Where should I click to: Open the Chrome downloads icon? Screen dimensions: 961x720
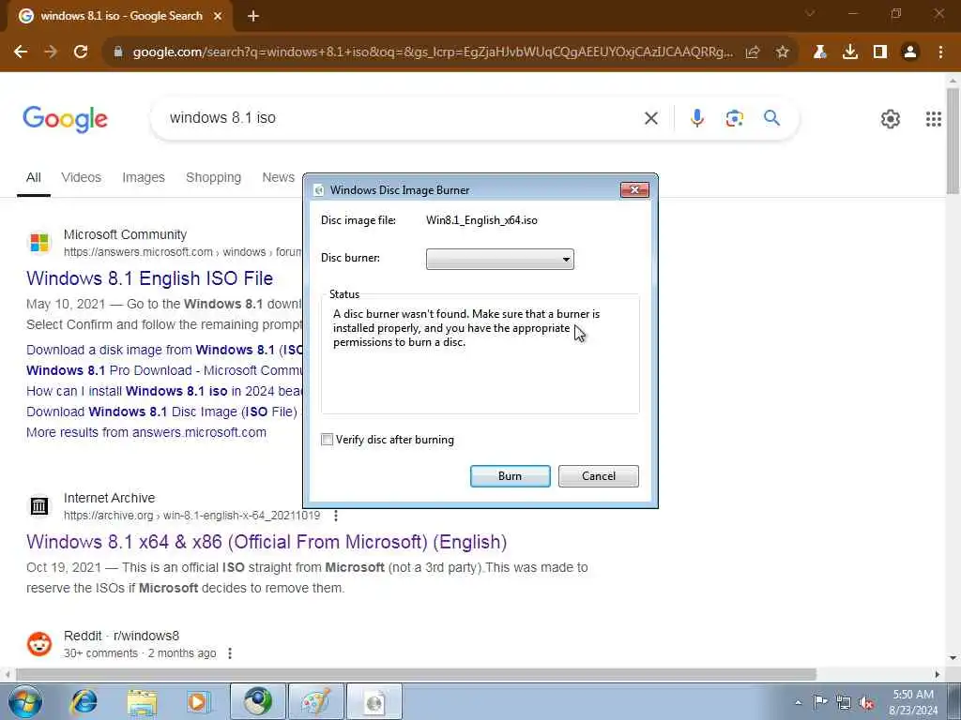pos(850,52)
